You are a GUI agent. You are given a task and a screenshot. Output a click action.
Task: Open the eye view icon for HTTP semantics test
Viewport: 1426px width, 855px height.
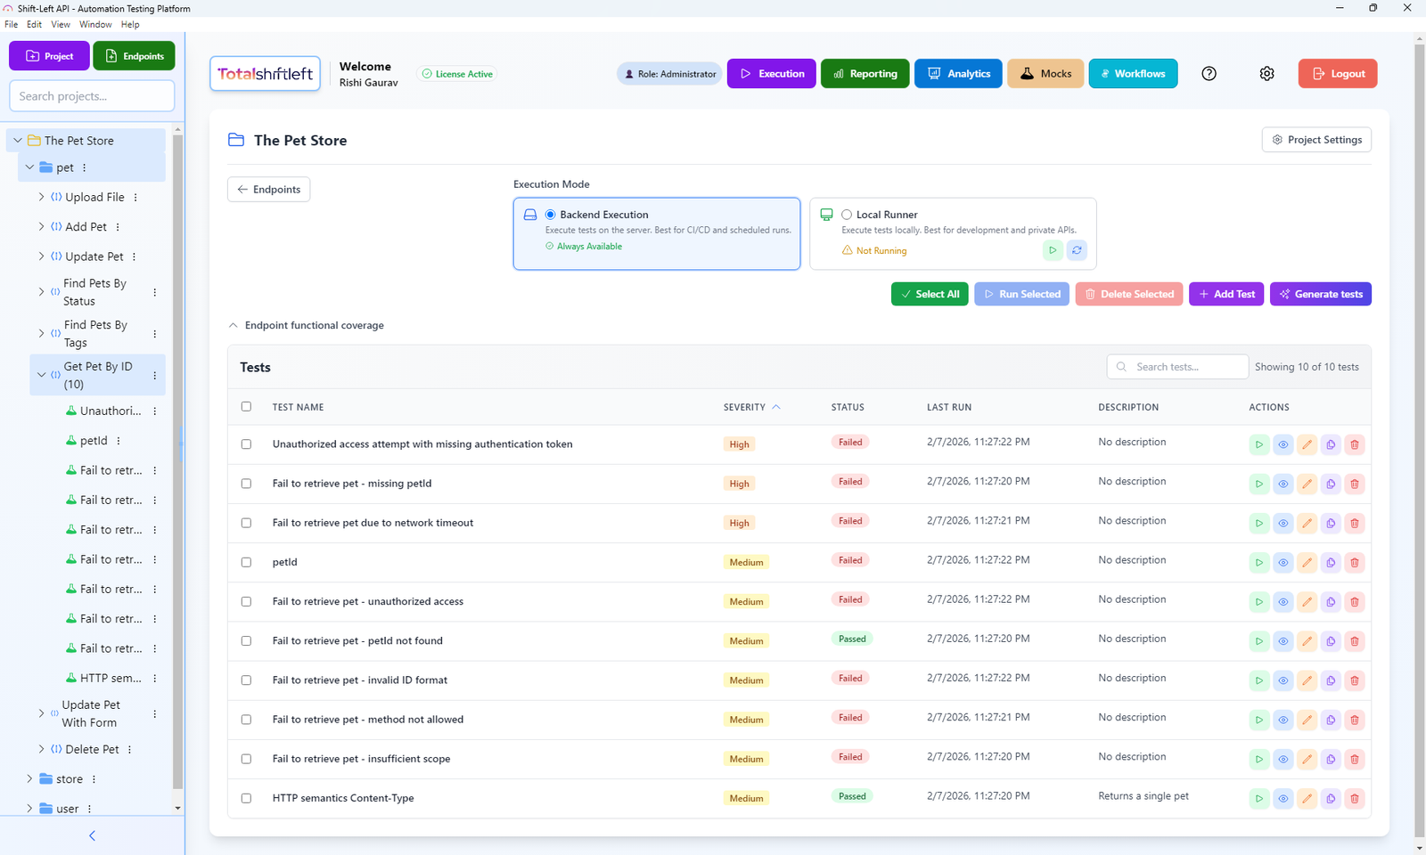[x=1283, y=798]
